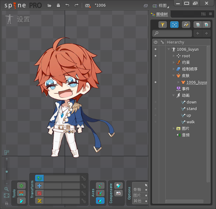Click the eye visibility column header
The height and width of the screenshot is (209, 216).
pos(155,42)
